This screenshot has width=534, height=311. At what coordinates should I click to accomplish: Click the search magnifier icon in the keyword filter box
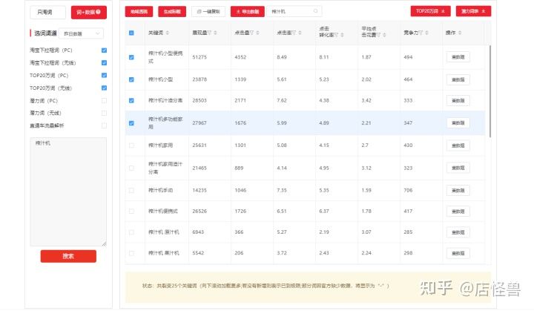point(315,11)
